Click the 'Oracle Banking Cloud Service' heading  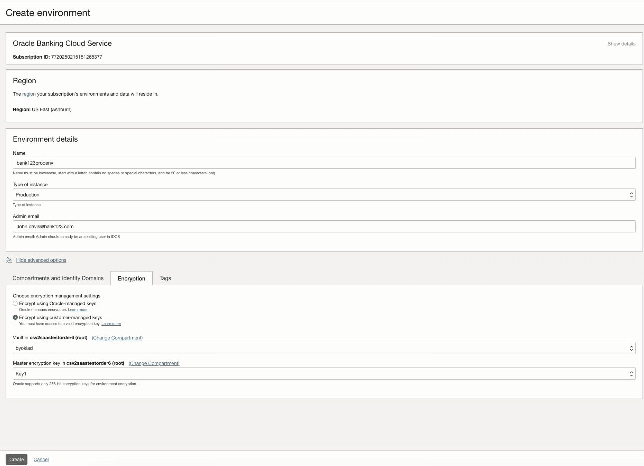pos(62,43)
